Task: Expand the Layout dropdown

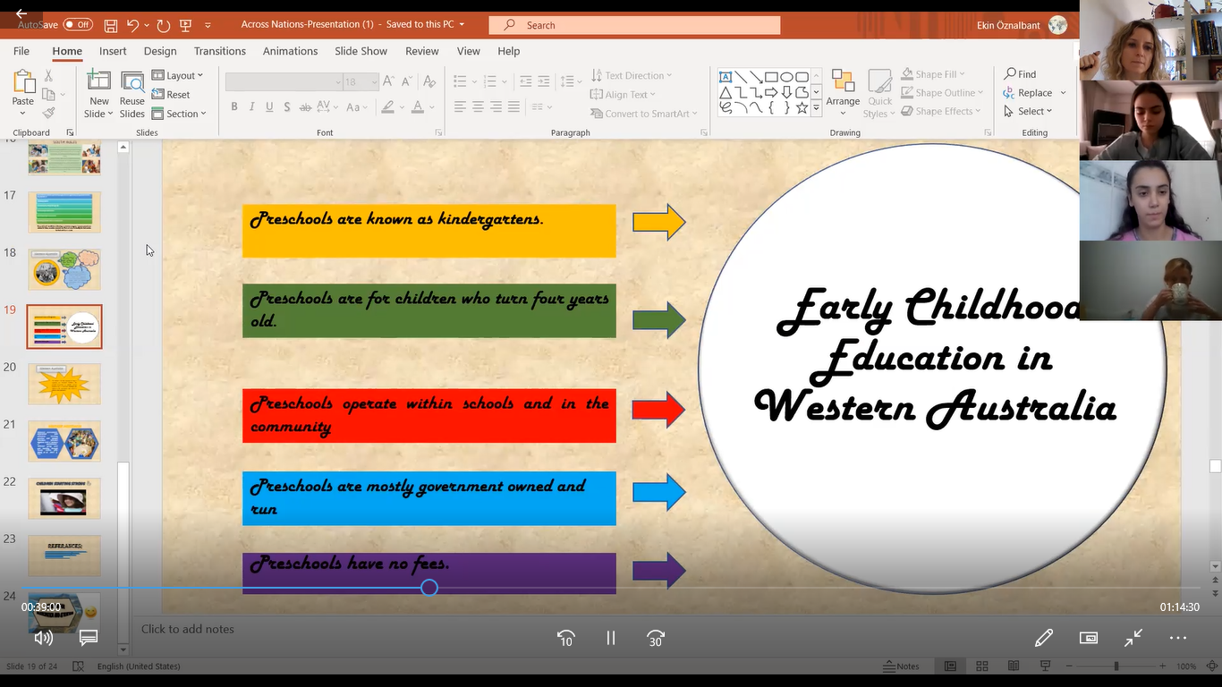Action: tap(178, 75)
